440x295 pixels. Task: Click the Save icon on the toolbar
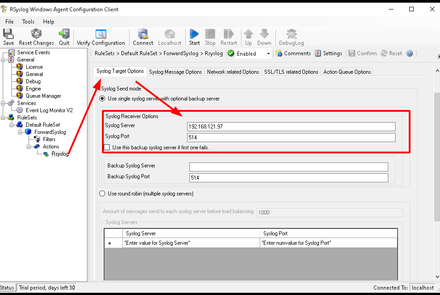pos(8,36)
